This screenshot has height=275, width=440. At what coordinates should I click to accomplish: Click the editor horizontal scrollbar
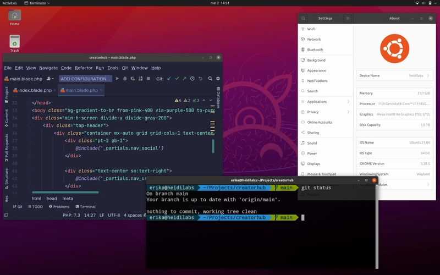[x=65, y=192]
